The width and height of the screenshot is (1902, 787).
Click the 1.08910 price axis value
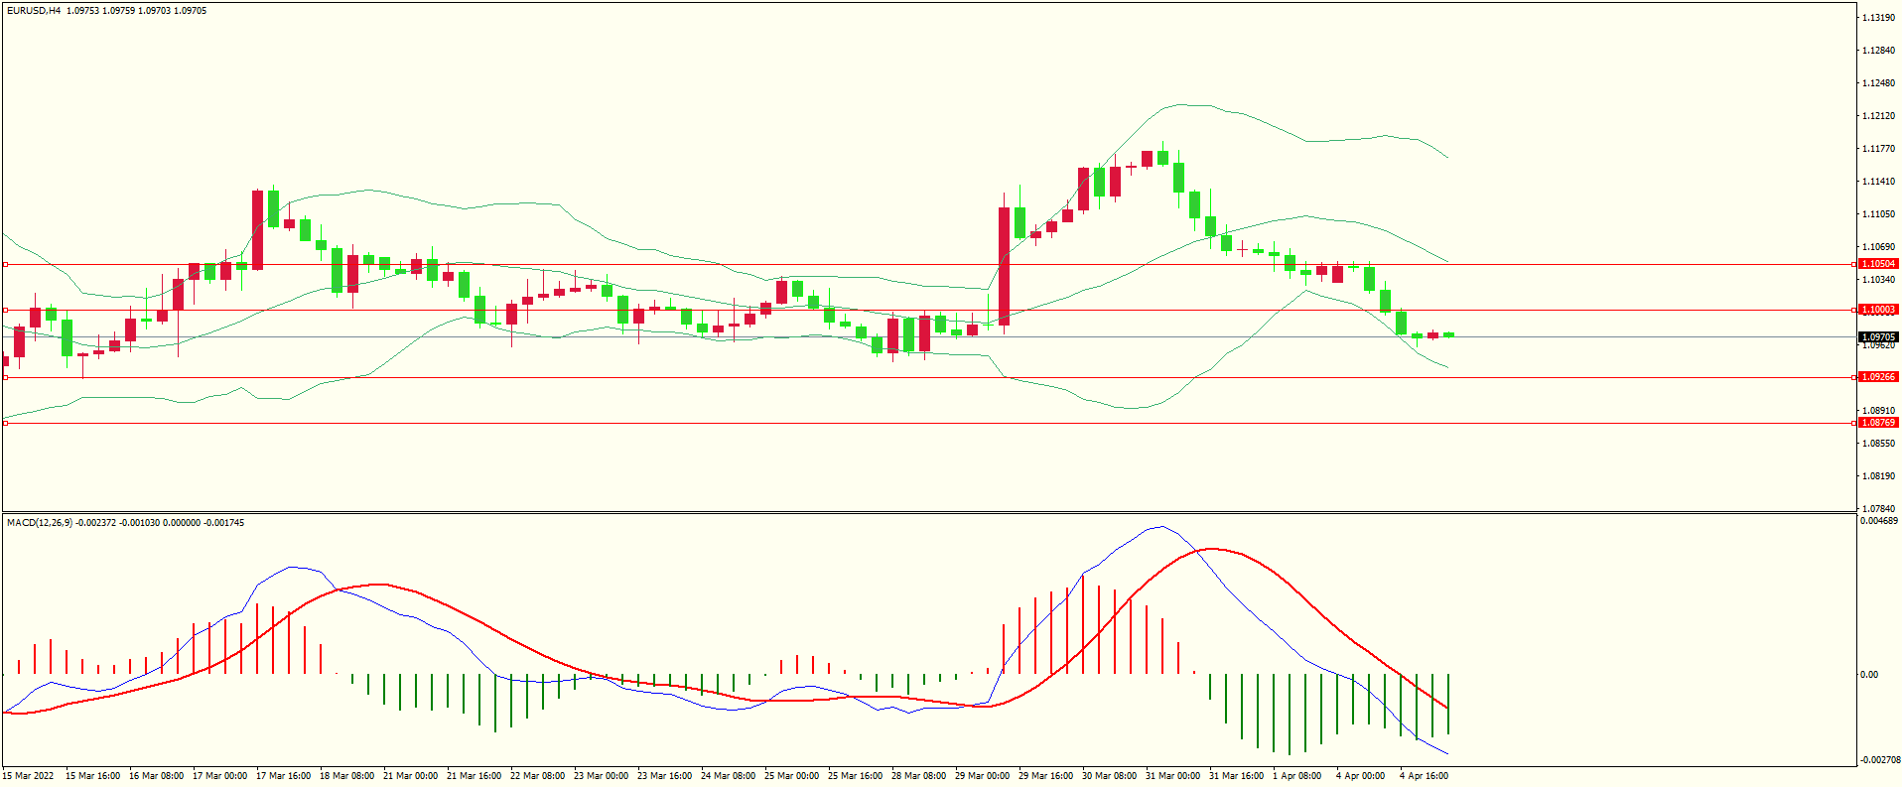(1878, 411)
